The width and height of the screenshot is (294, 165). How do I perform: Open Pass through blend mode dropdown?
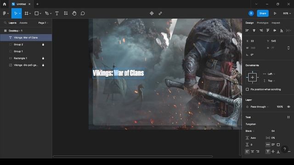click(x=259, y=107)
